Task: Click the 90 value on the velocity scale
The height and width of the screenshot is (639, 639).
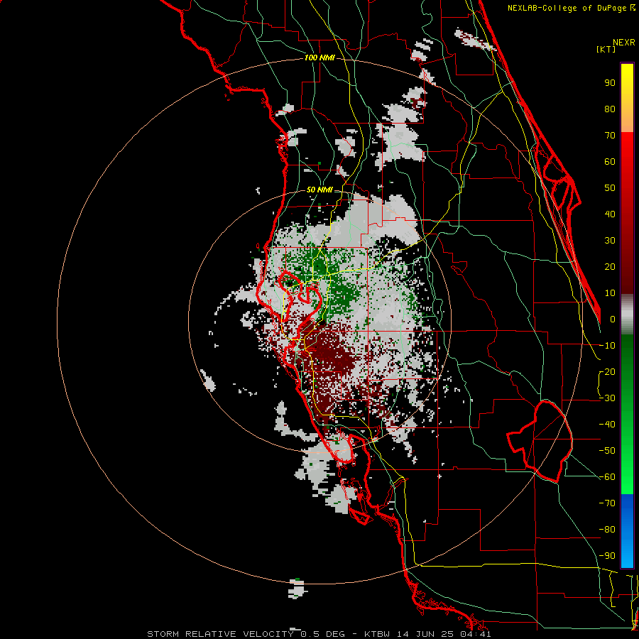Action: [610, 83]
